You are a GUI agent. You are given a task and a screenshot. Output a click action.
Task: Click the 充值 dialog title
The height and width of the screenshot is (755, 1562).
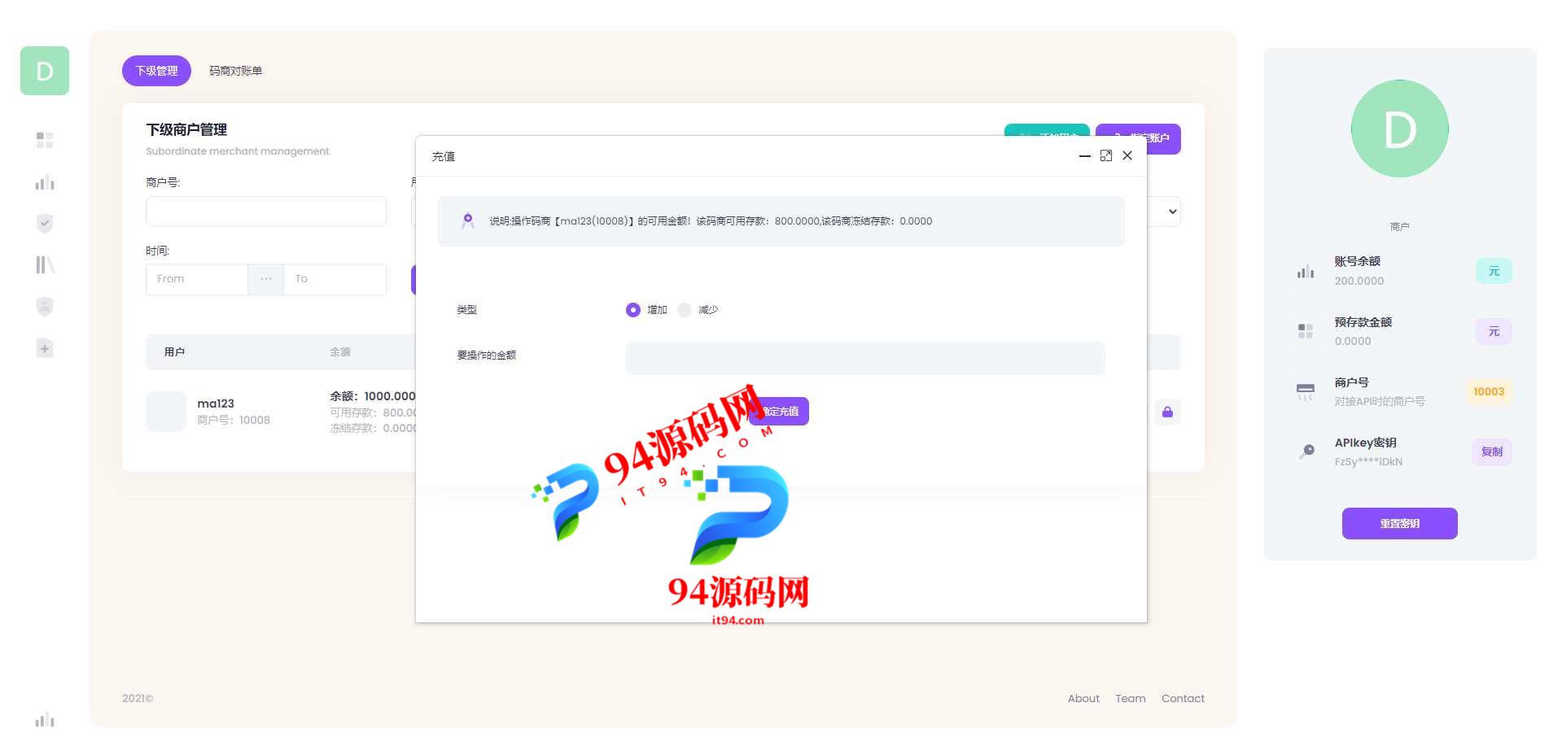tap(444, 156)
